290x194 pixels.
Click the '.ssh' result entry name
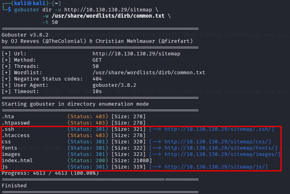[8, 129]
